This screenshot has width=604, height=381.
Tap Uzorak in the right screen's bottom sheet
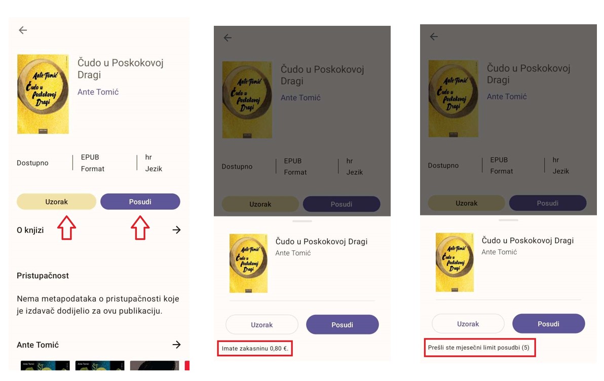coord(468,324)
